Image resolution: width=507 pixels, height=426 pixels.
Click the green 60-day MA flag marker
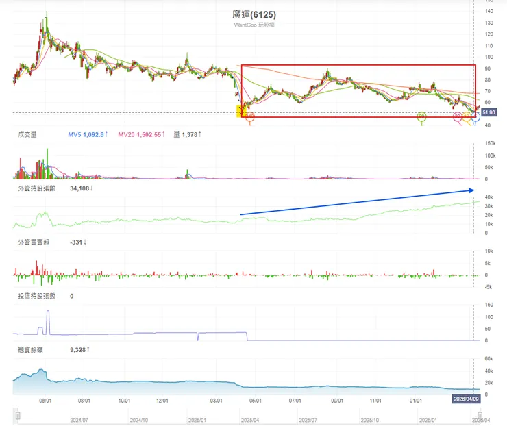coord(421,116)
